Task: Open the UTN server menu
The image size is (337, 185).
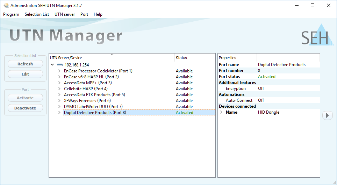Action: point(65,14)
